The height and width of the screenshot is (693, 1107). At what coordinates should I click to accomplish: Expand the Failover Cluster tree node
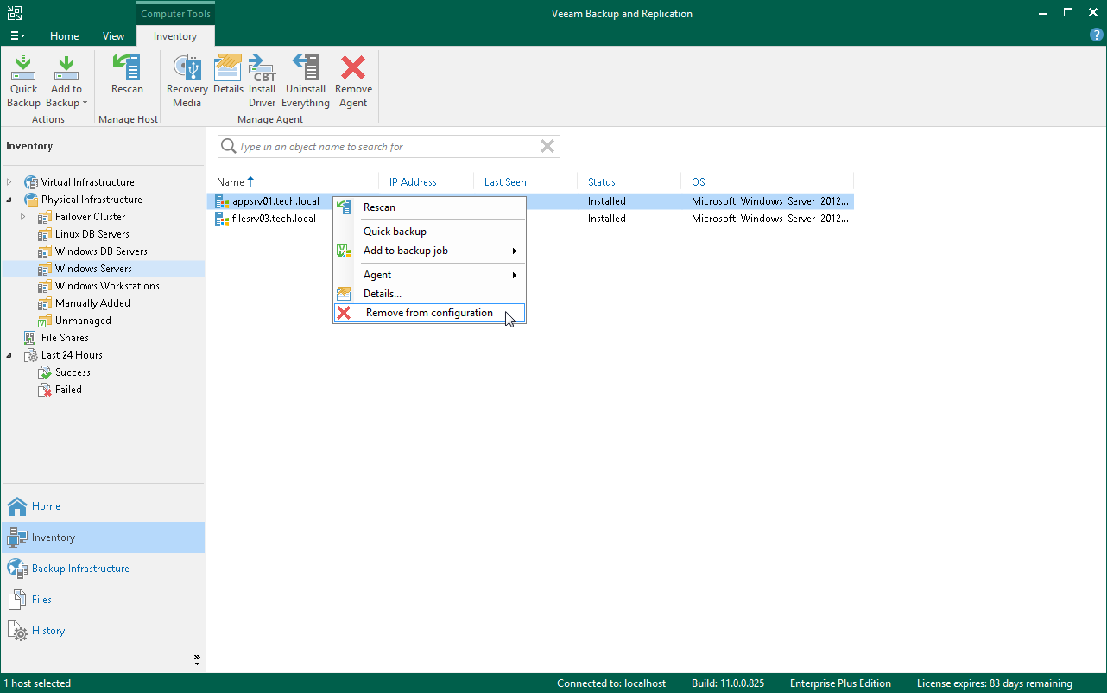point(23,217)
